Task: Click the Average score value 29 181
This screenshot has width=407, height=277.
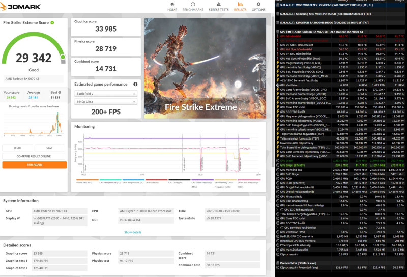Action: click(x=33, y=97)
